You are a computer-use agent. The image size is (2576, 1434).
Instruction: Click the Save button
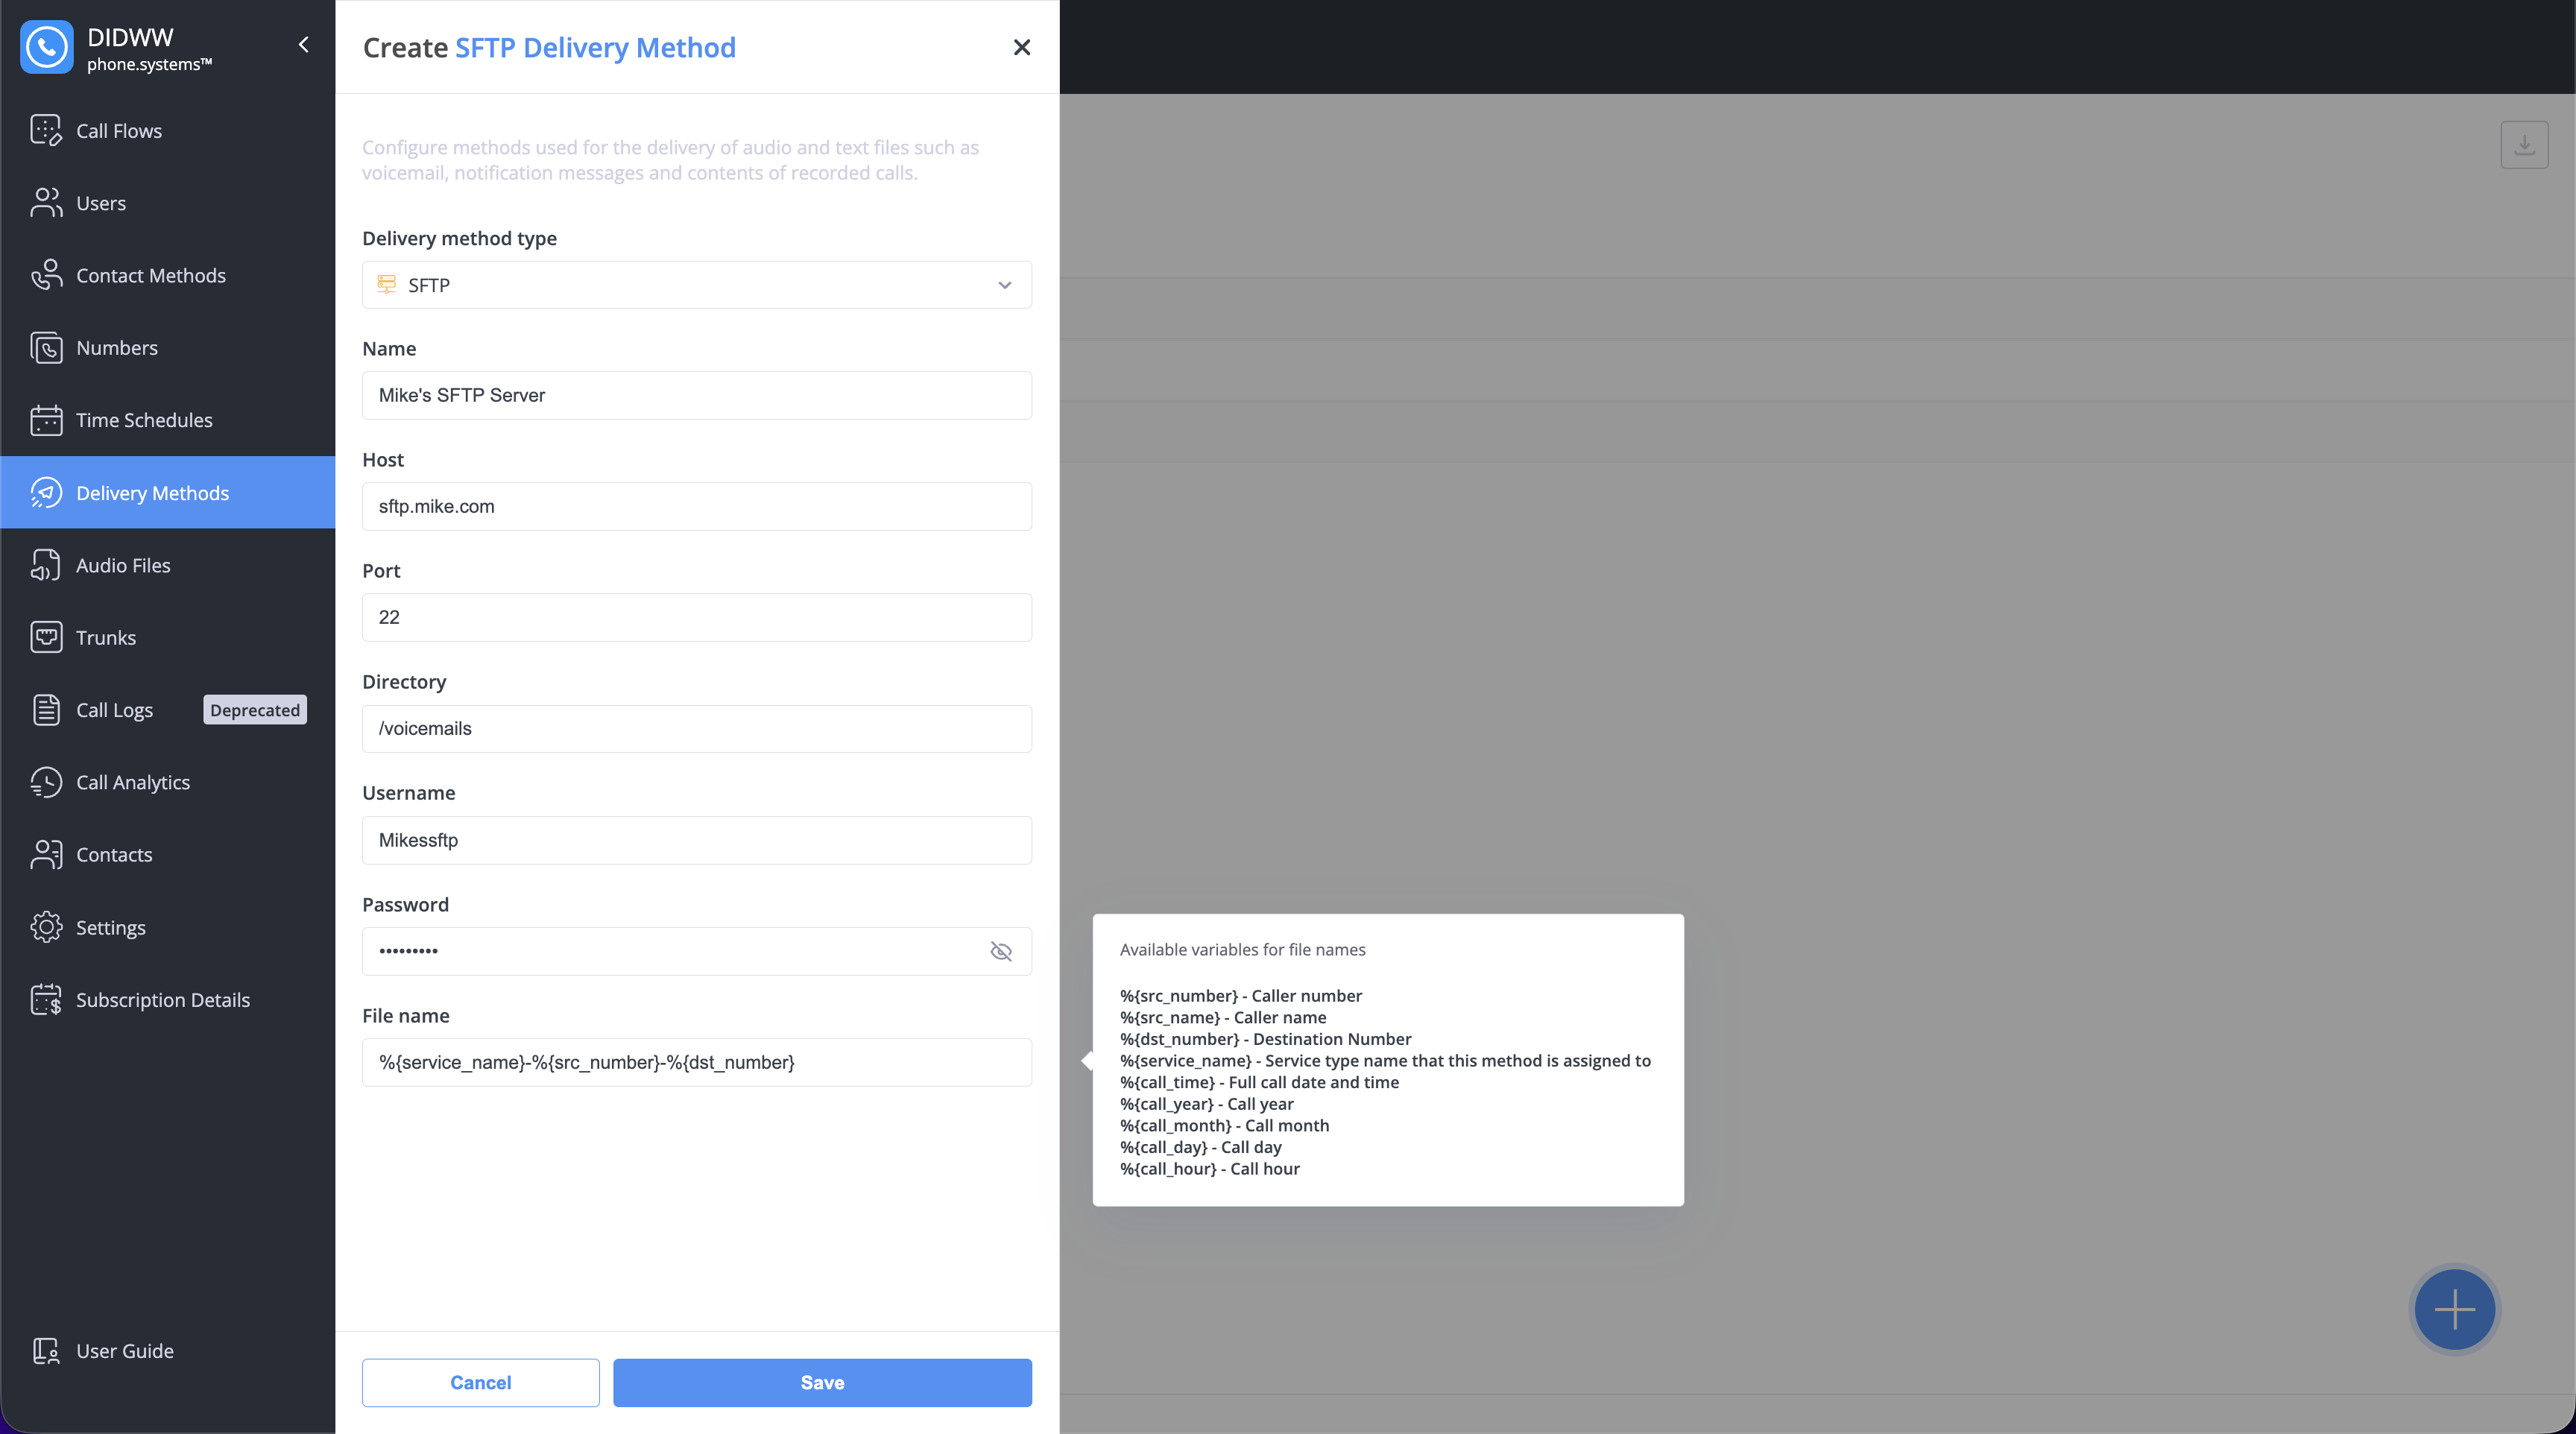[x=821, y=1382]
